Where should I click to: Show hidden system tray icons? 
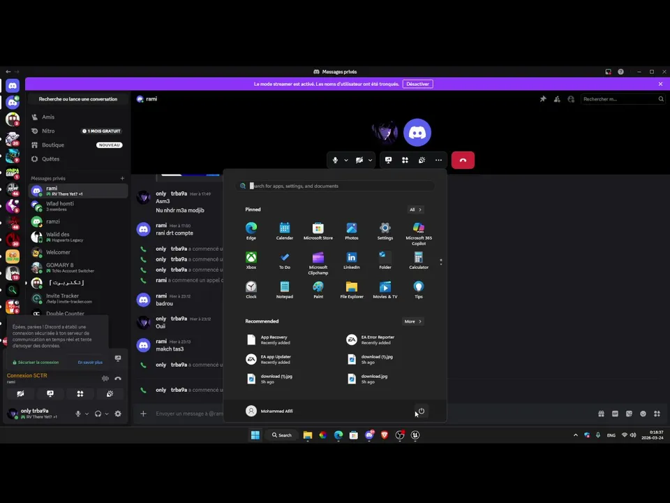coord(576,435)
